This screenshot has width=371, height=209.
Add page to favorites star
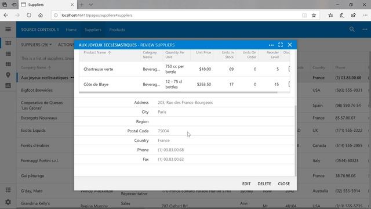coord(314,15)
